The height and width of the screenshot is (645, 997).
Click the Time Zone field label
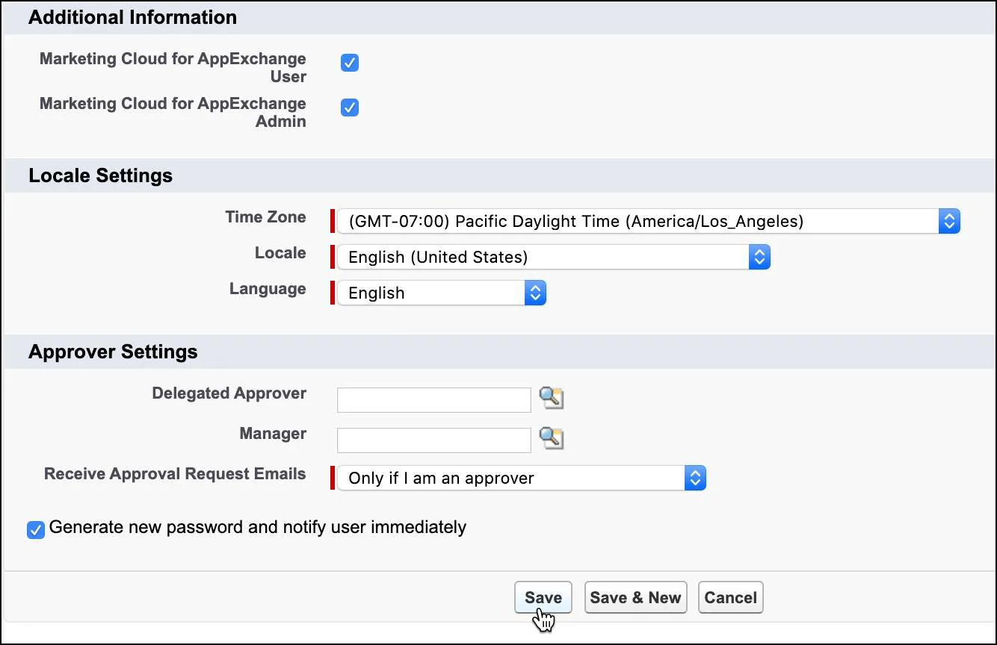[x=265, y=217]
